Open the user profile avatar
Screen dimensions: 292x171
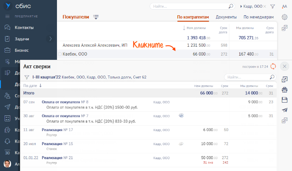click(8, 164)
